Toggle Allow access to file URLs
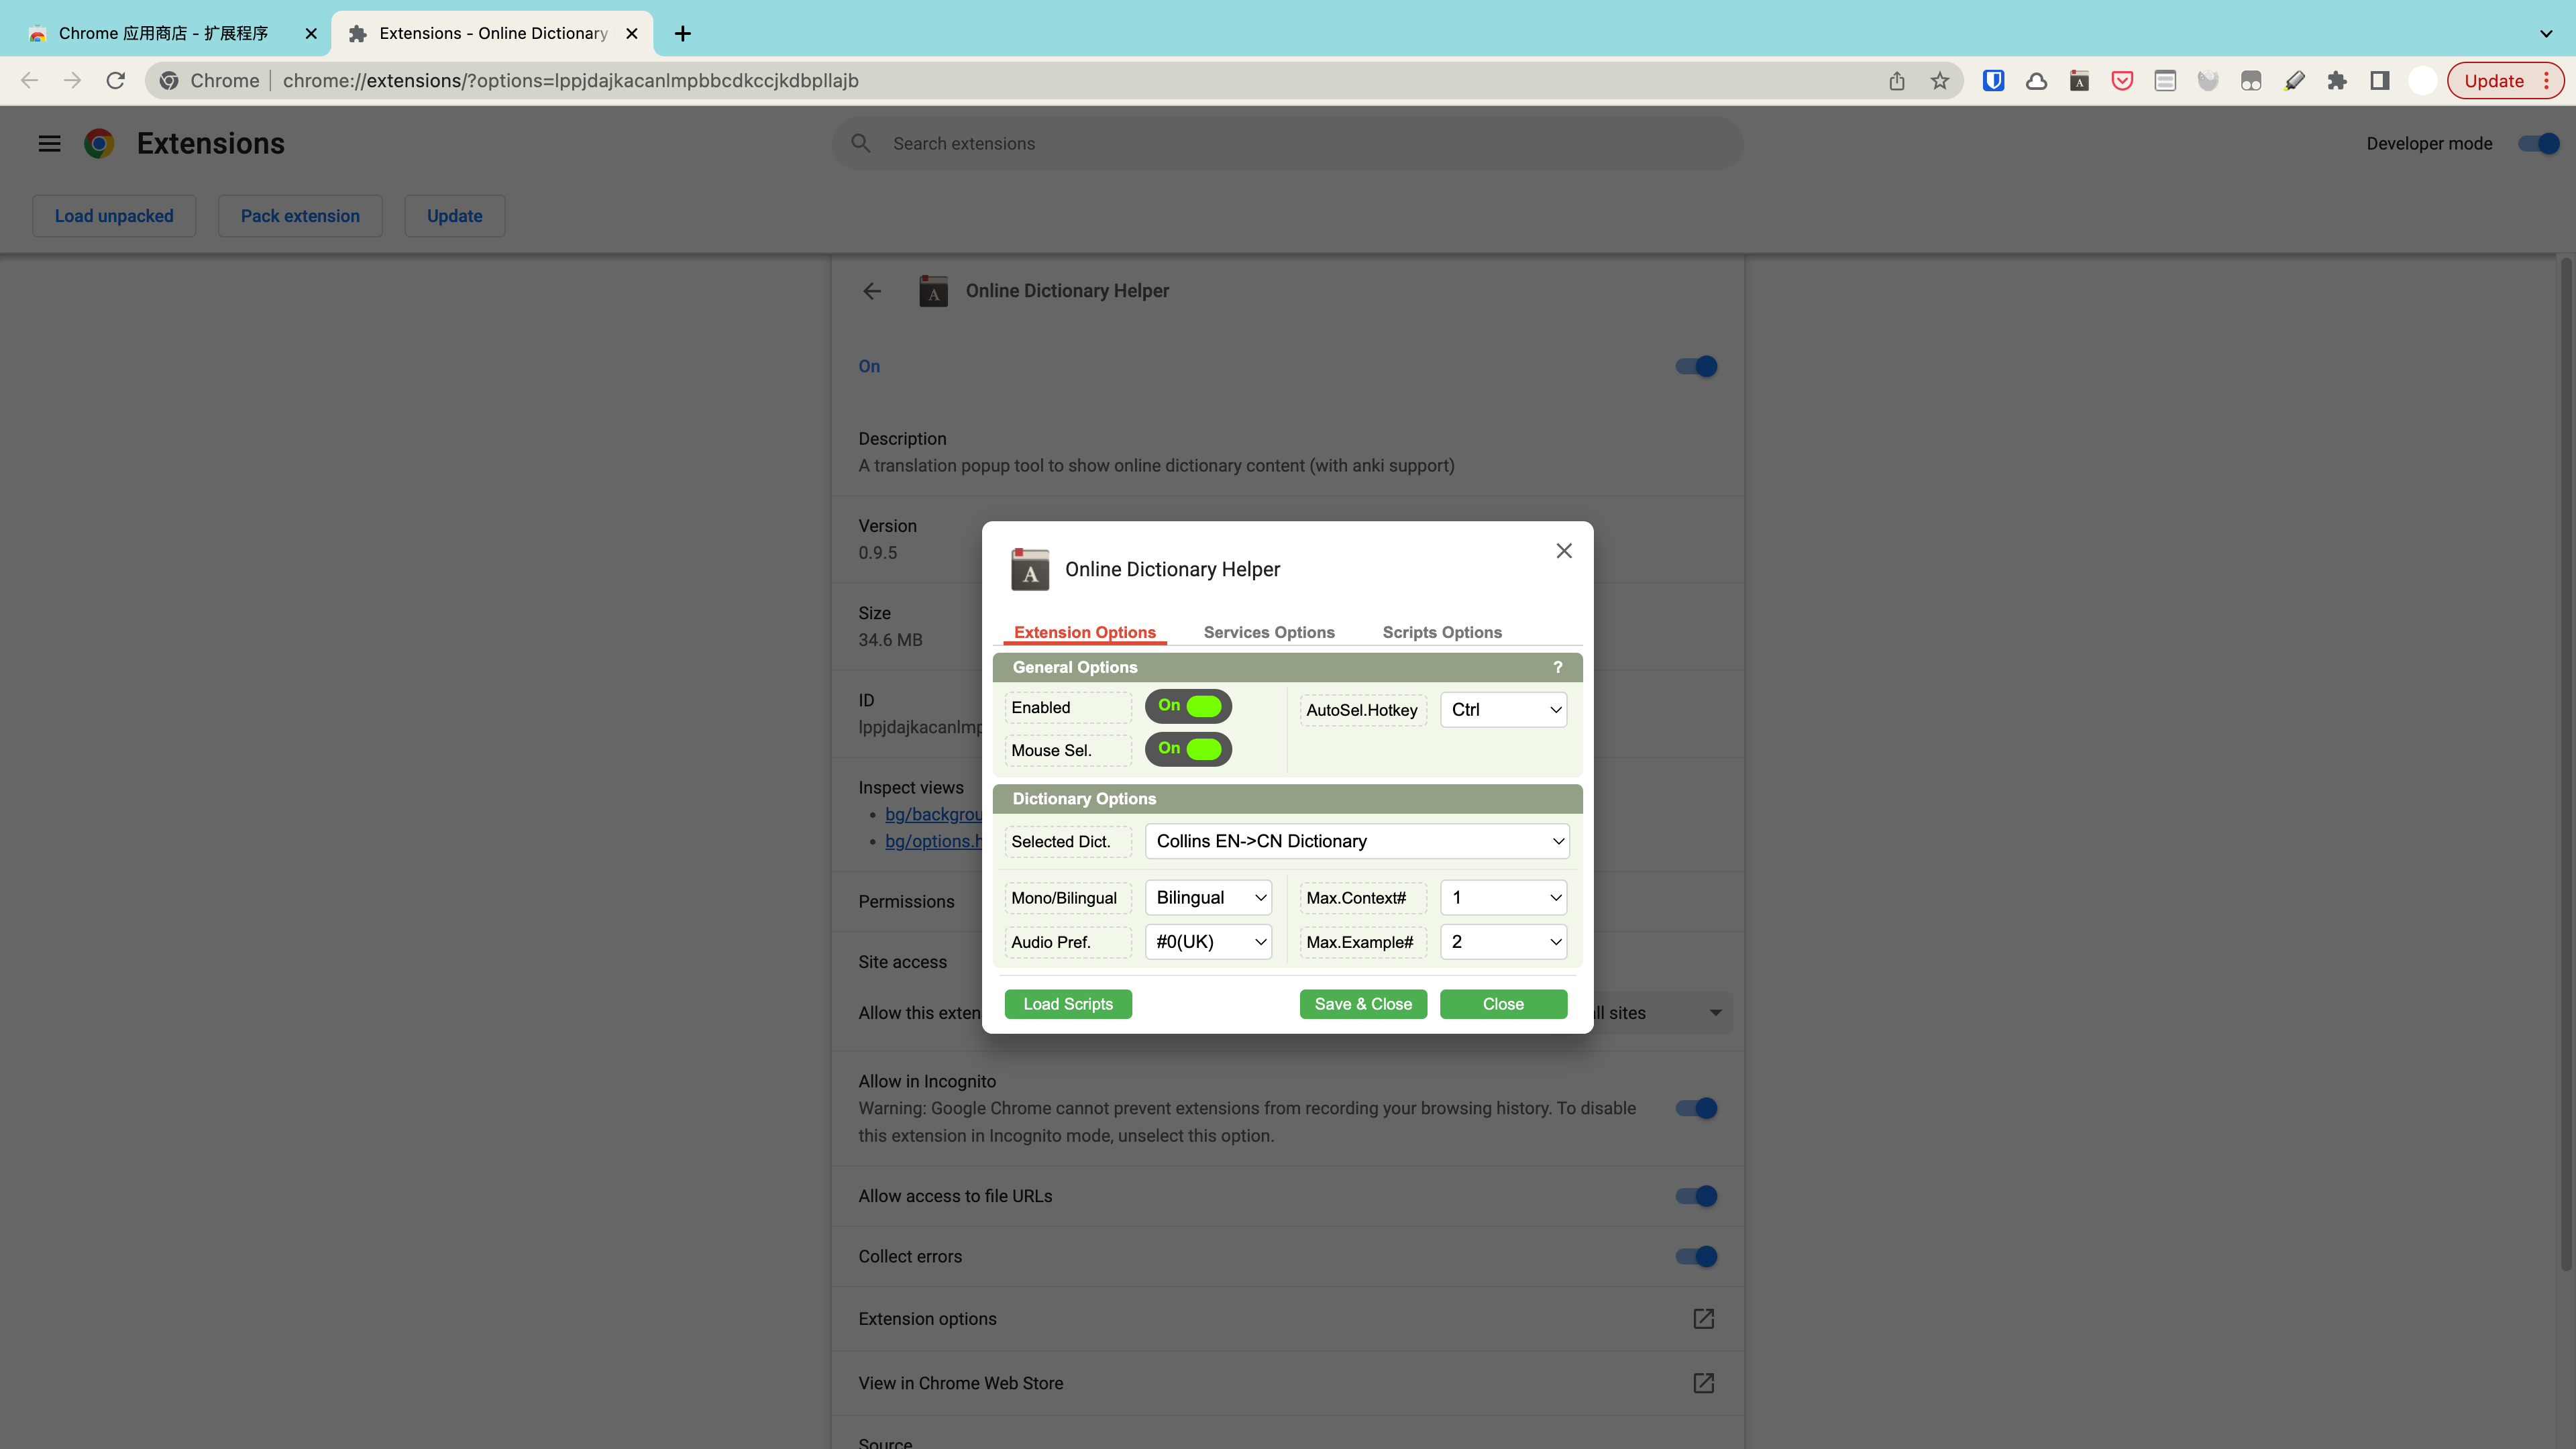Image resolution: width=2576 pixels, height=1449 pixels. (1697, 1196)
